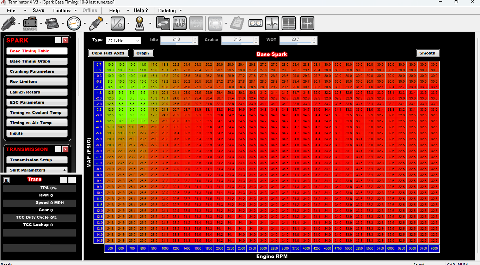This screenshot has width=480, height=265.
Task: Click the ECU sync arrows icon
Action: click(x=163, y=24)
